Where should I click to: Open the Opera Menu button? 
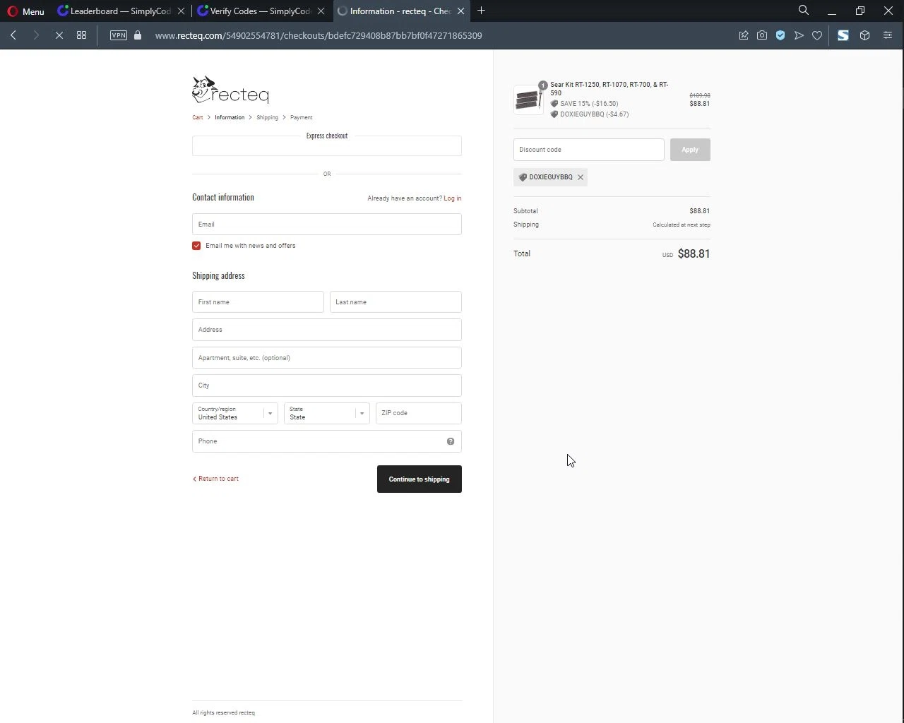click(x=25, y=11)
